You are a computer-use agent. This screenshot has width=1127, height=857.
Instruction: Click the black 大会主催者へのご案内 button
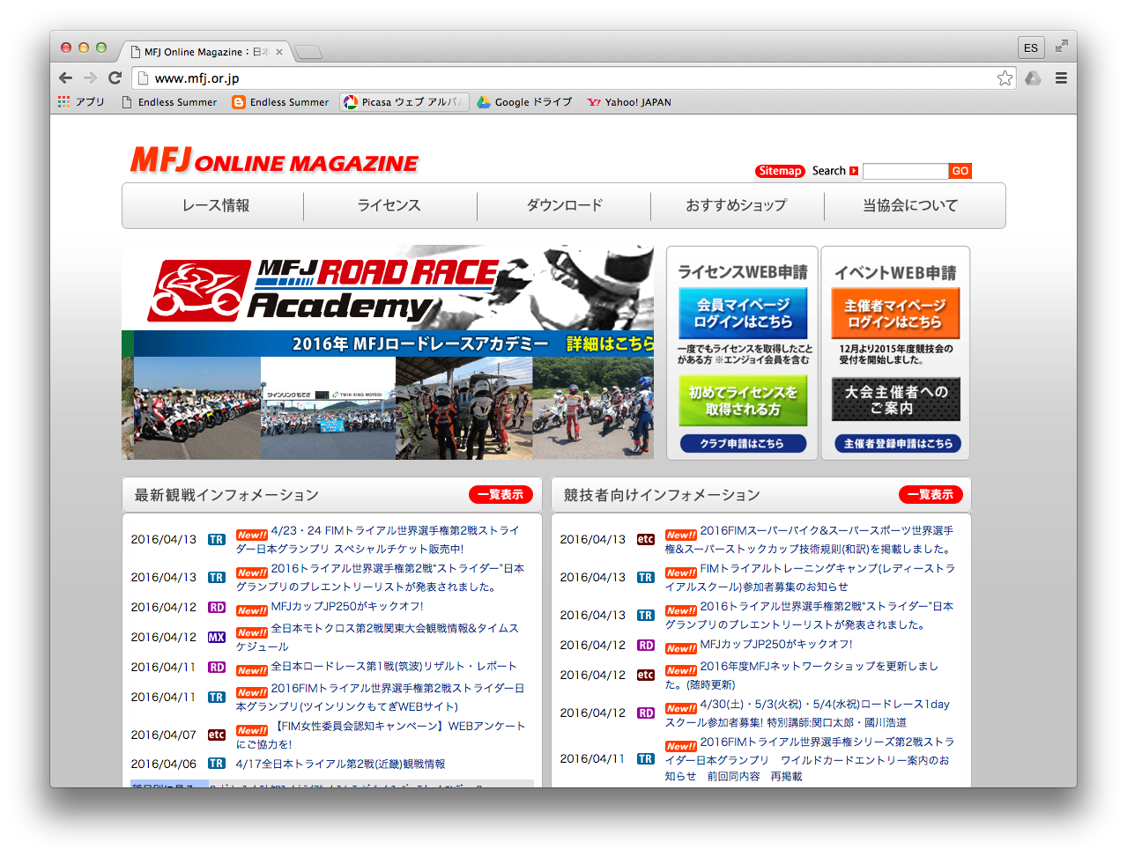(895, 399)
